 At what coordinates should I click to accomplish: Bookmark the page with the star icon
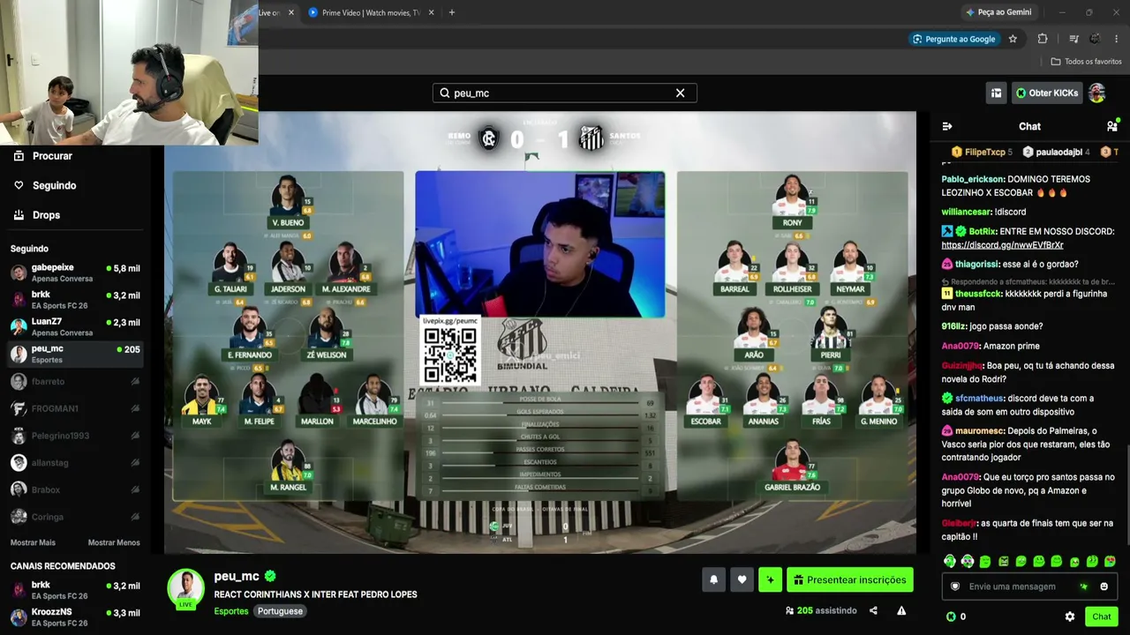coord(1013,39)
